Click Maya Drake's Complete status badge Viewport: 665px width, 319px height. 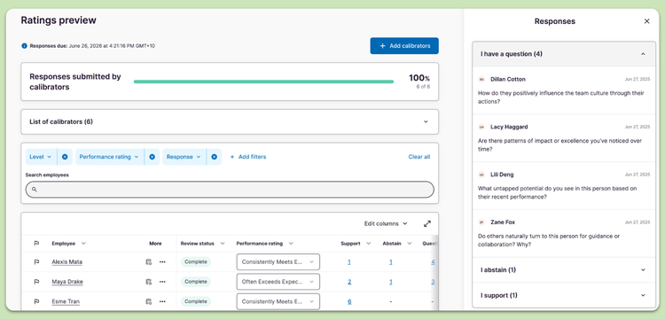[196, 282]
